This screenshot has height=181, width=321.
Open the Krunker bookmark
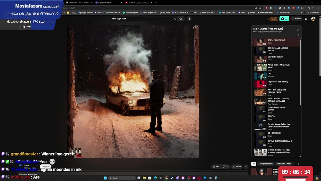pyautogui.click(x=251, y=13)
